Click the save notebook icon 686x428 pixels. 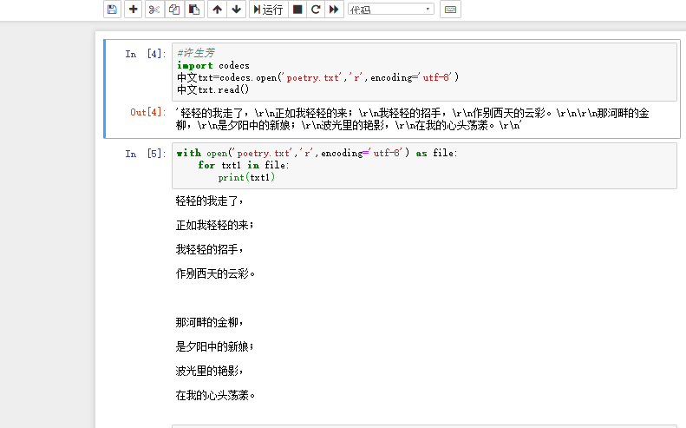[111, 10]
